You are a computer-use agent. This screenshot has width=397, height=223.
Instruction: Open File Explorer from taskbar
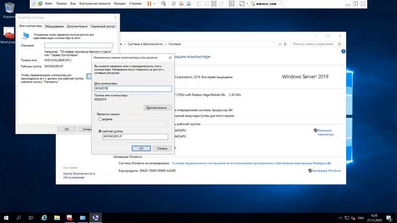click(x=57, y=217)
